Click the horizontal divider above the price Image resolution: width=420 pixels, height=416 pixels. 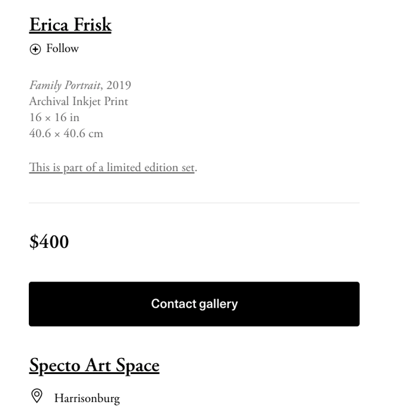(194, 203)
